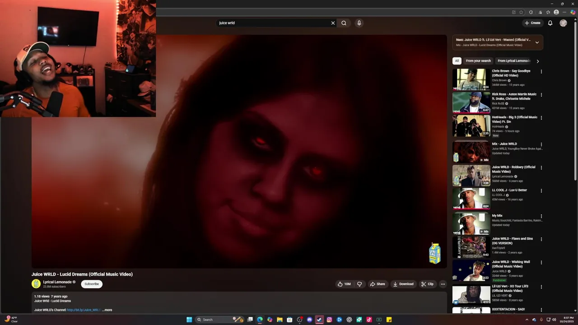Image resolution: width=578 pixels, height=325 pixels.
Task: Open options menu for Juice WRLD Robbery
Action: (x=541, y=167)
